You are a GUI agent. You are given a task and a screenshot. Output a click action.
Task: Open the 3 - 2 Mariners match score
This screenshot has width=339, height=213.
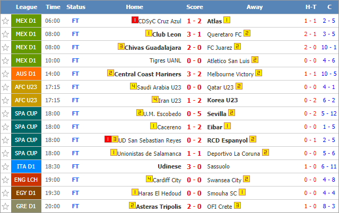[x=194, y=74]
